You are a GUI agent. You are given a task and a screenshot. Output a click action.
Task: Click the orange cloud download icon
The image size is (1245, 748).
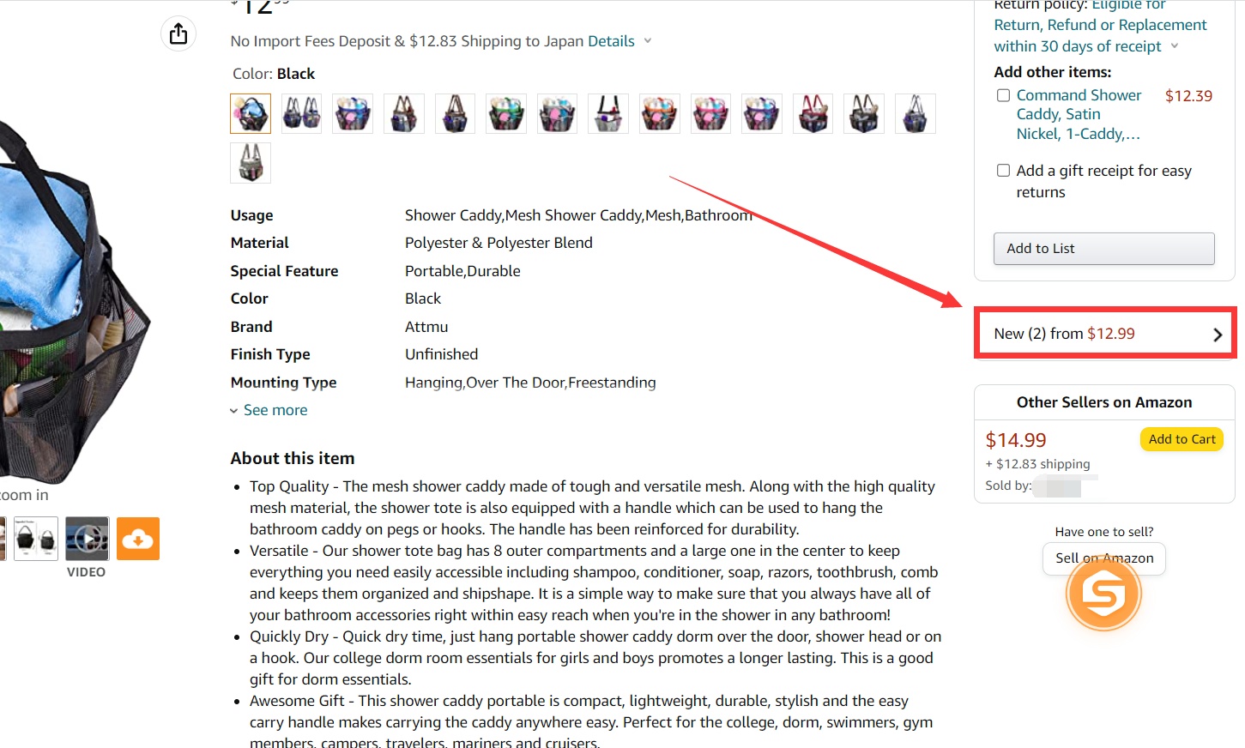pyautogui.click(x=138, y=539)
